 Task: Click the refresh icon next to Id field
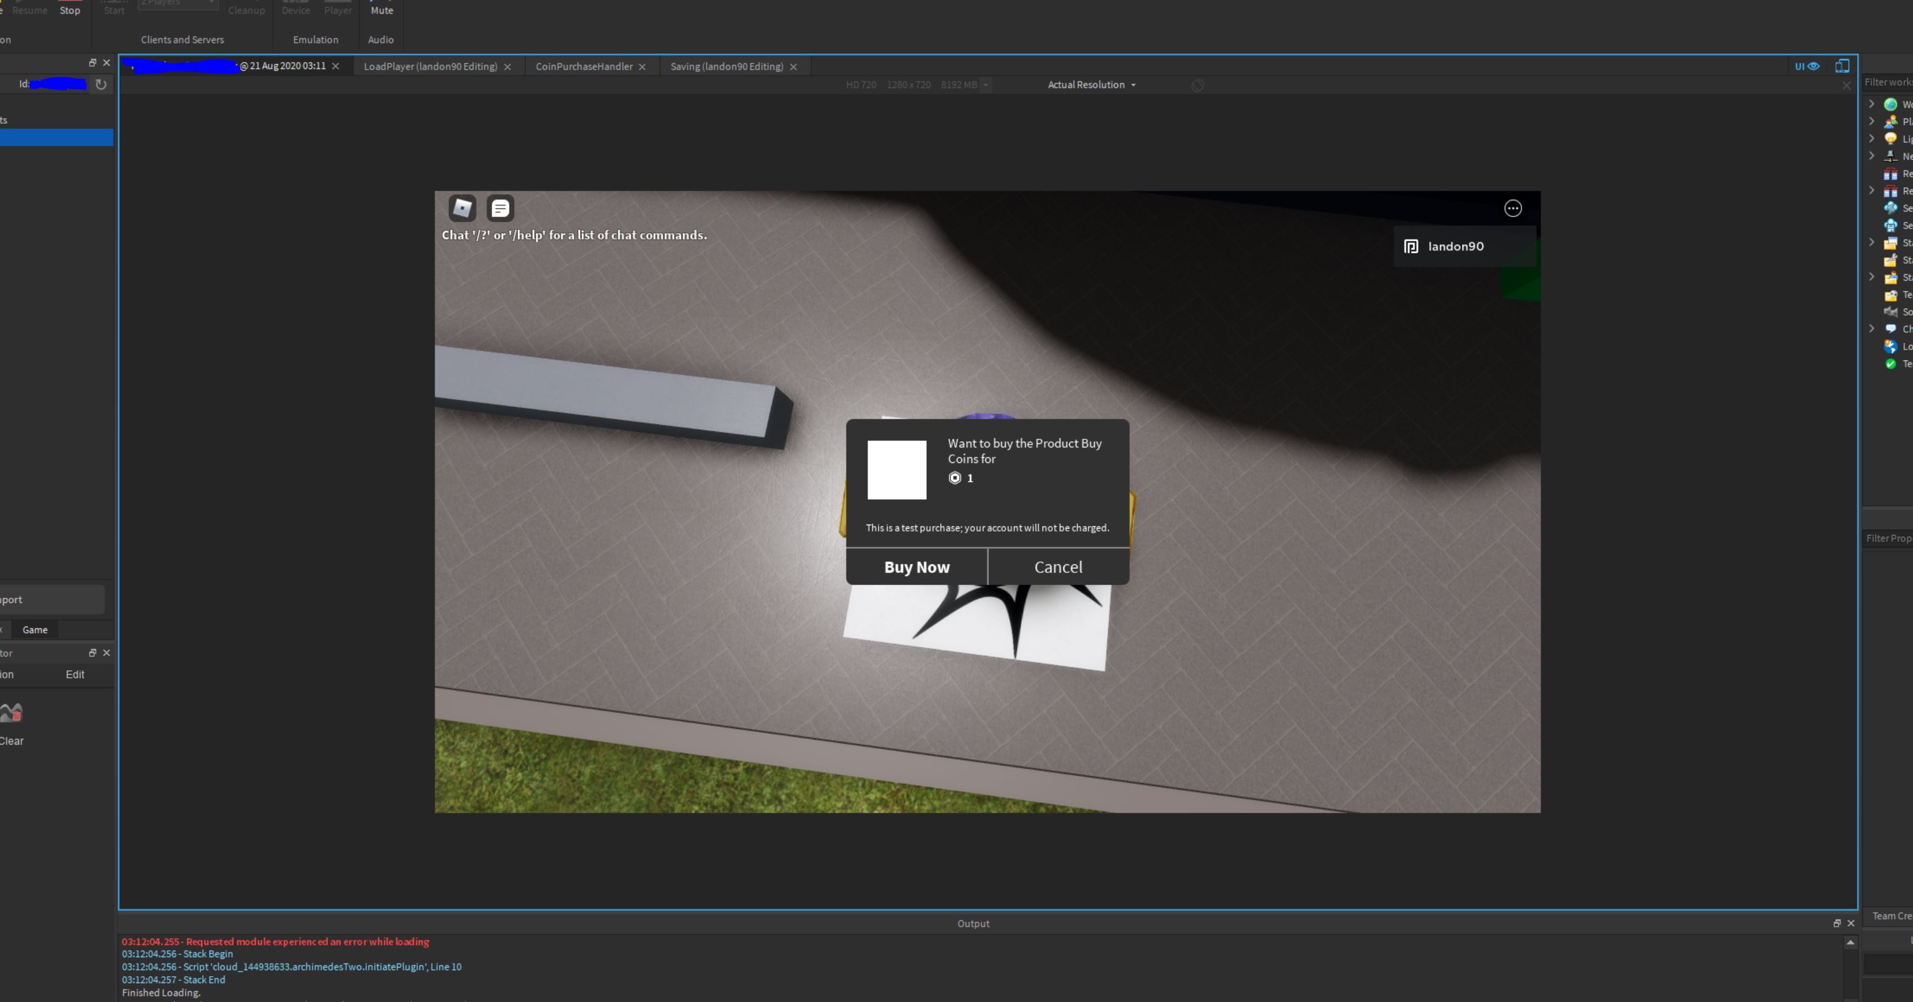point(101,85)
